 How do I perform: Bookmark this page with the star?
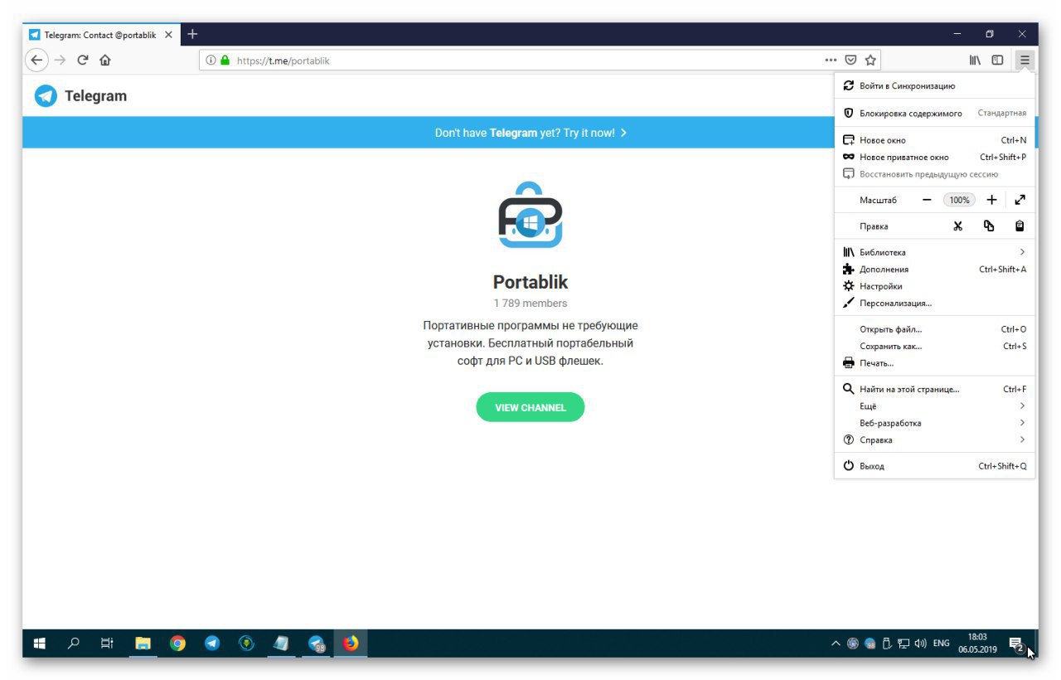[x=870, y=60]
